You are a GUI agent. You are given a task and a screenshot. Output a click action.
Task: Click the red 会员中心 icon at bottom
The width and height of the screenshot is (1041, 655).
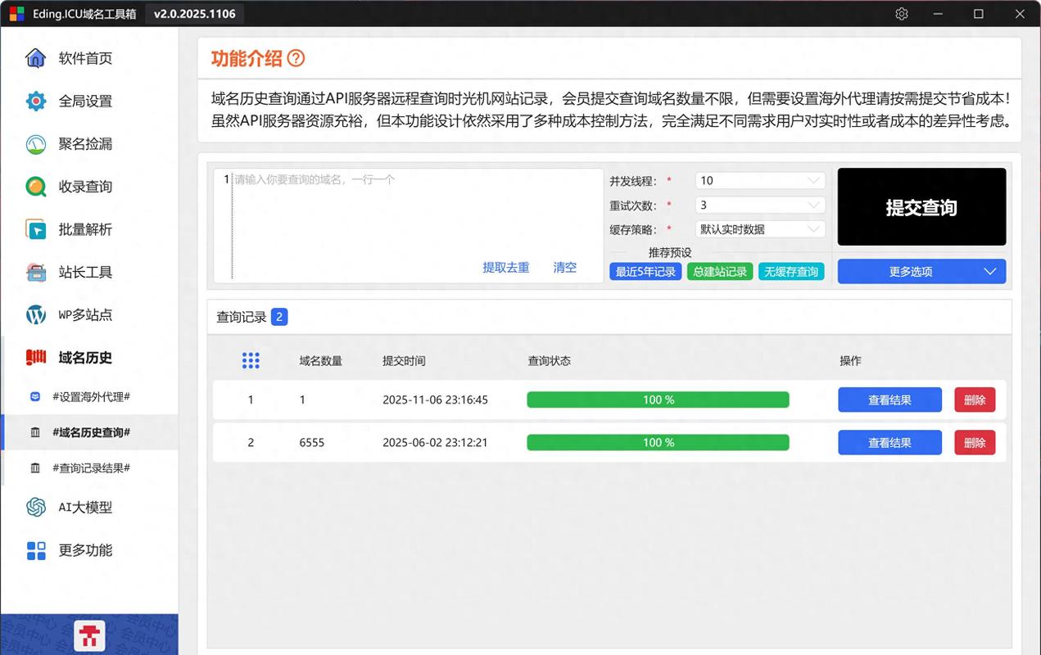tap(89, 636)
